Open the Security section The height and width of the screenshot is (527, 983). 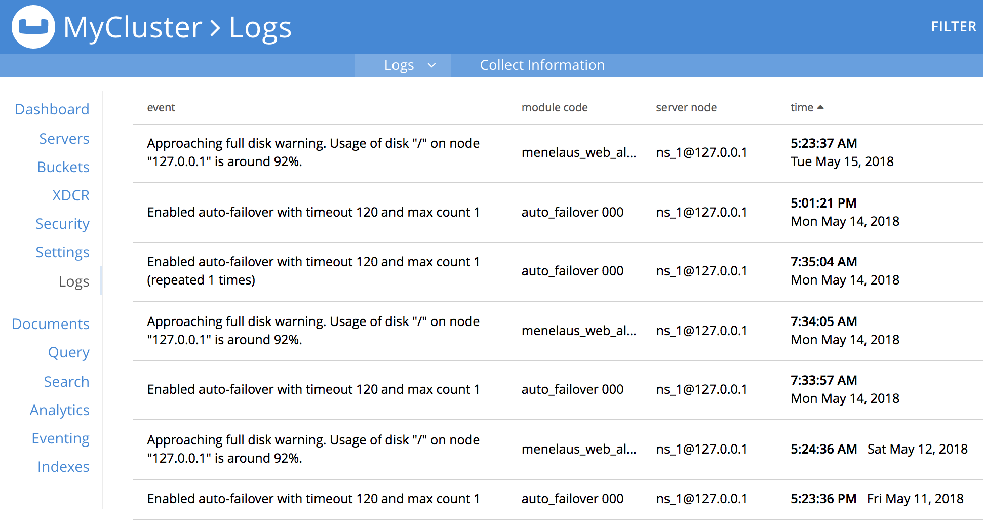pyautogui.click(x=62, y=224)
